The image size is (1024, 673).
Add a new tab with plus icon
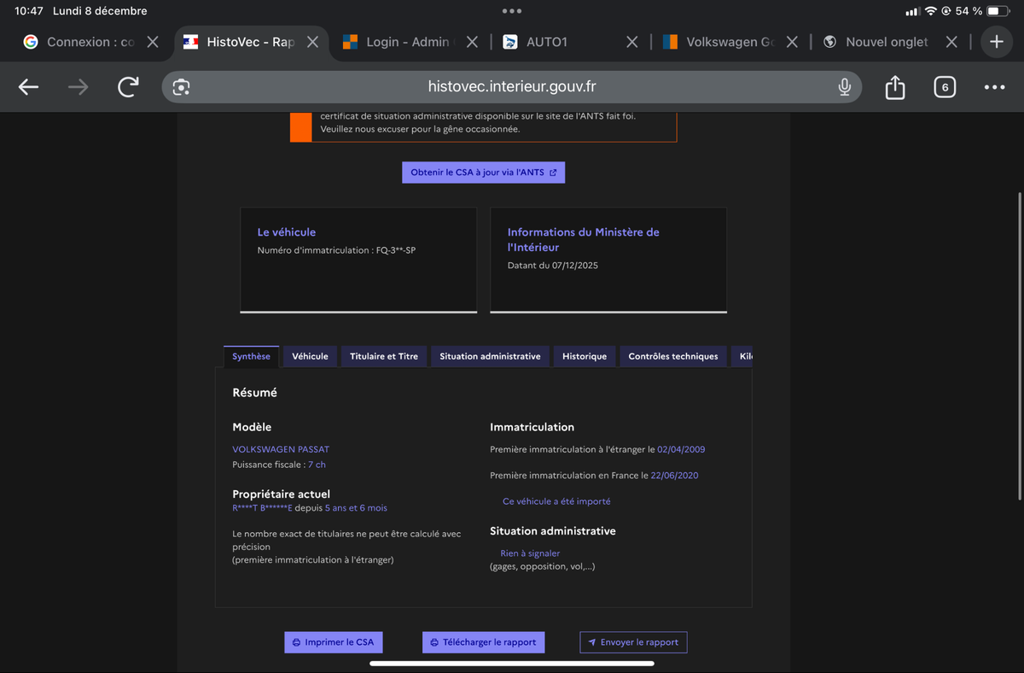click(996, 42)
